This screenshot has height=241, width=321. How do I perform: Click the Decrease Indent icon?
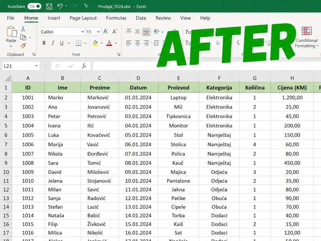[156, 43]
